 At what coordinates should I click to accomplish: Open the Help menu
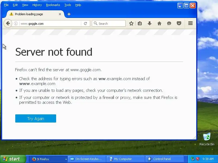[x=78, y=5]
